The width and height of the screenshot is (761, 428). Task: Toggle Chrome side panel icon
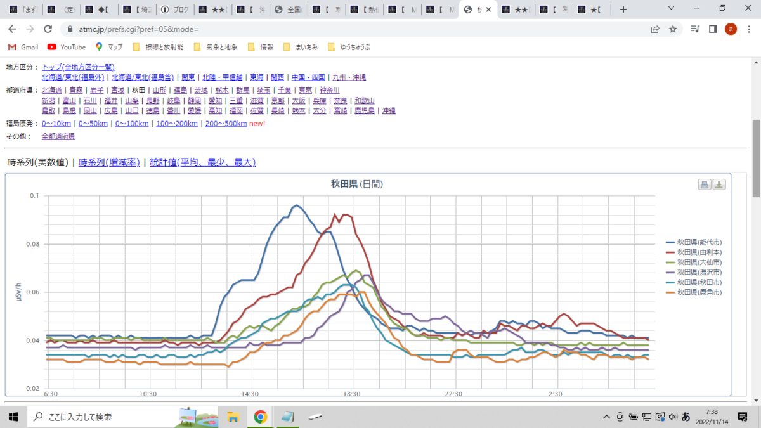point(713,29)
